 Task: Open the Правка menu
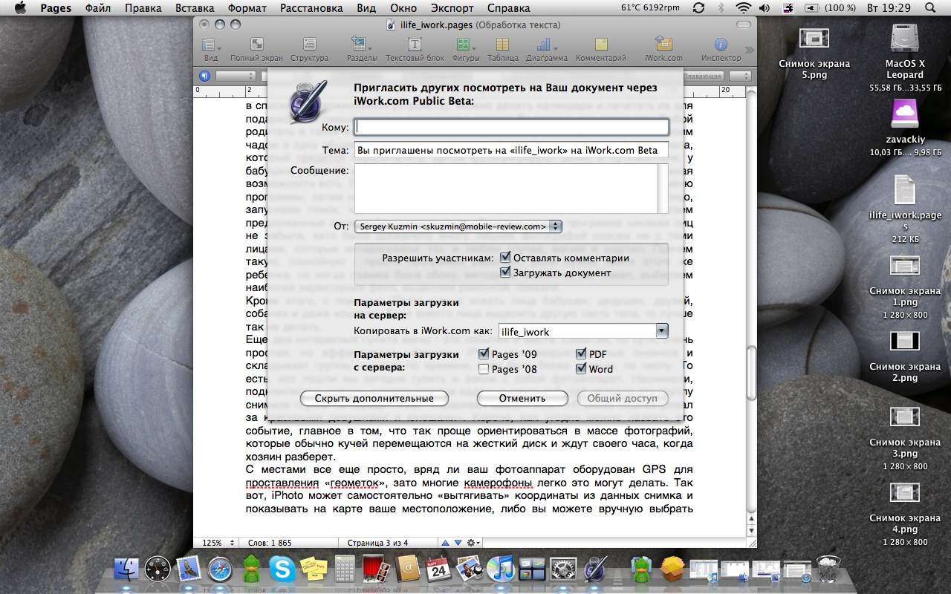tap(144, 7)
